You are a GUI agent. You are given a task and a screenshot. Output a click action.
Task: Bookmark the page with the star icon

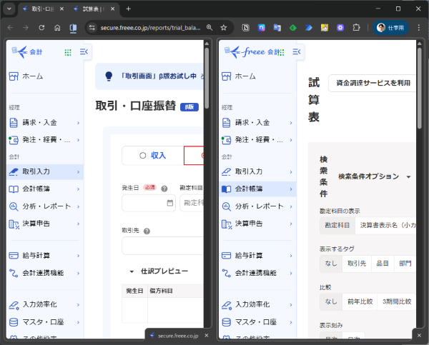[224, 27]
